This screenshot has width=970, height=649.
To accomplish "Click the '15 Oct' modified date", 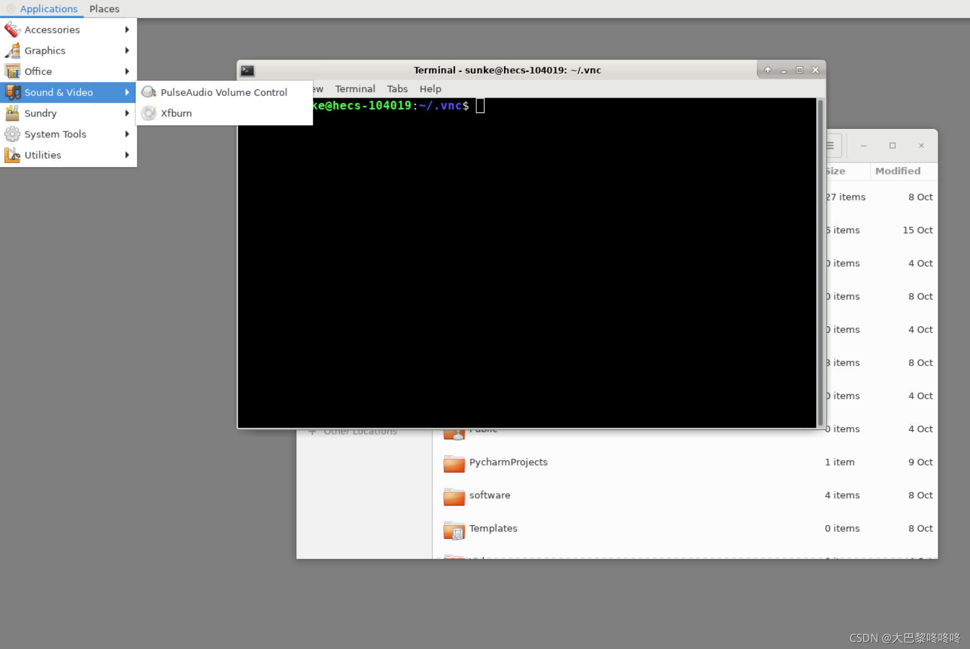I will click(x=918, y=230).
